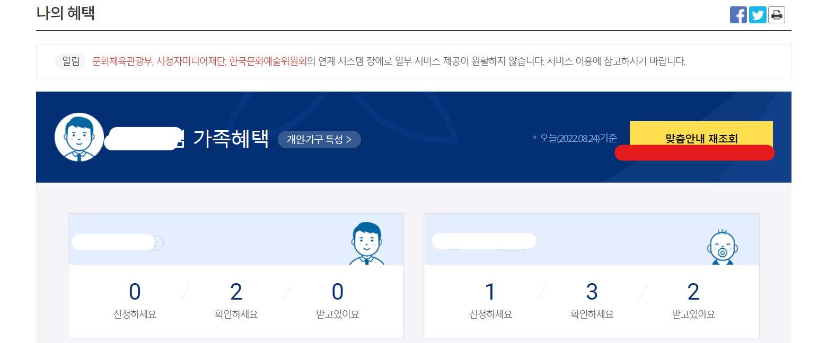This screenshot has height=343, width=827.
Task: Click the 알림 notice badge
Action: pyautogui.click(x=71, y=61)
